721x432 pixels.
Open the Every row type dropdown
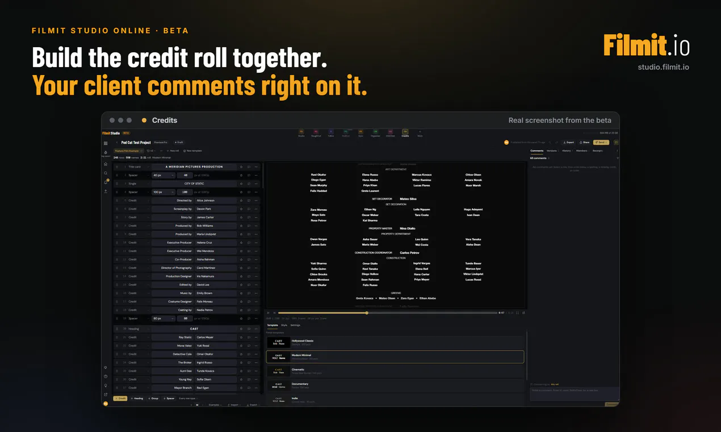187,398
